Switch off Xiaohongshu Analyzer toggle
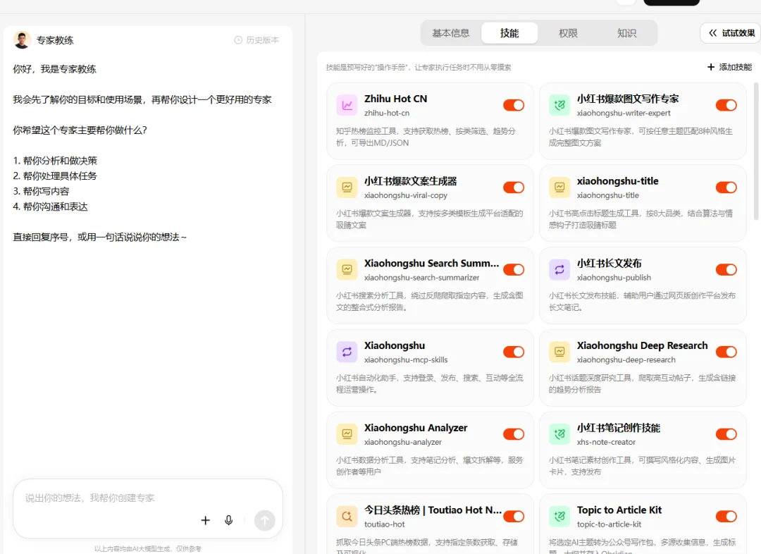Screen dimensions: 761x554 click(x=514, y=434)
